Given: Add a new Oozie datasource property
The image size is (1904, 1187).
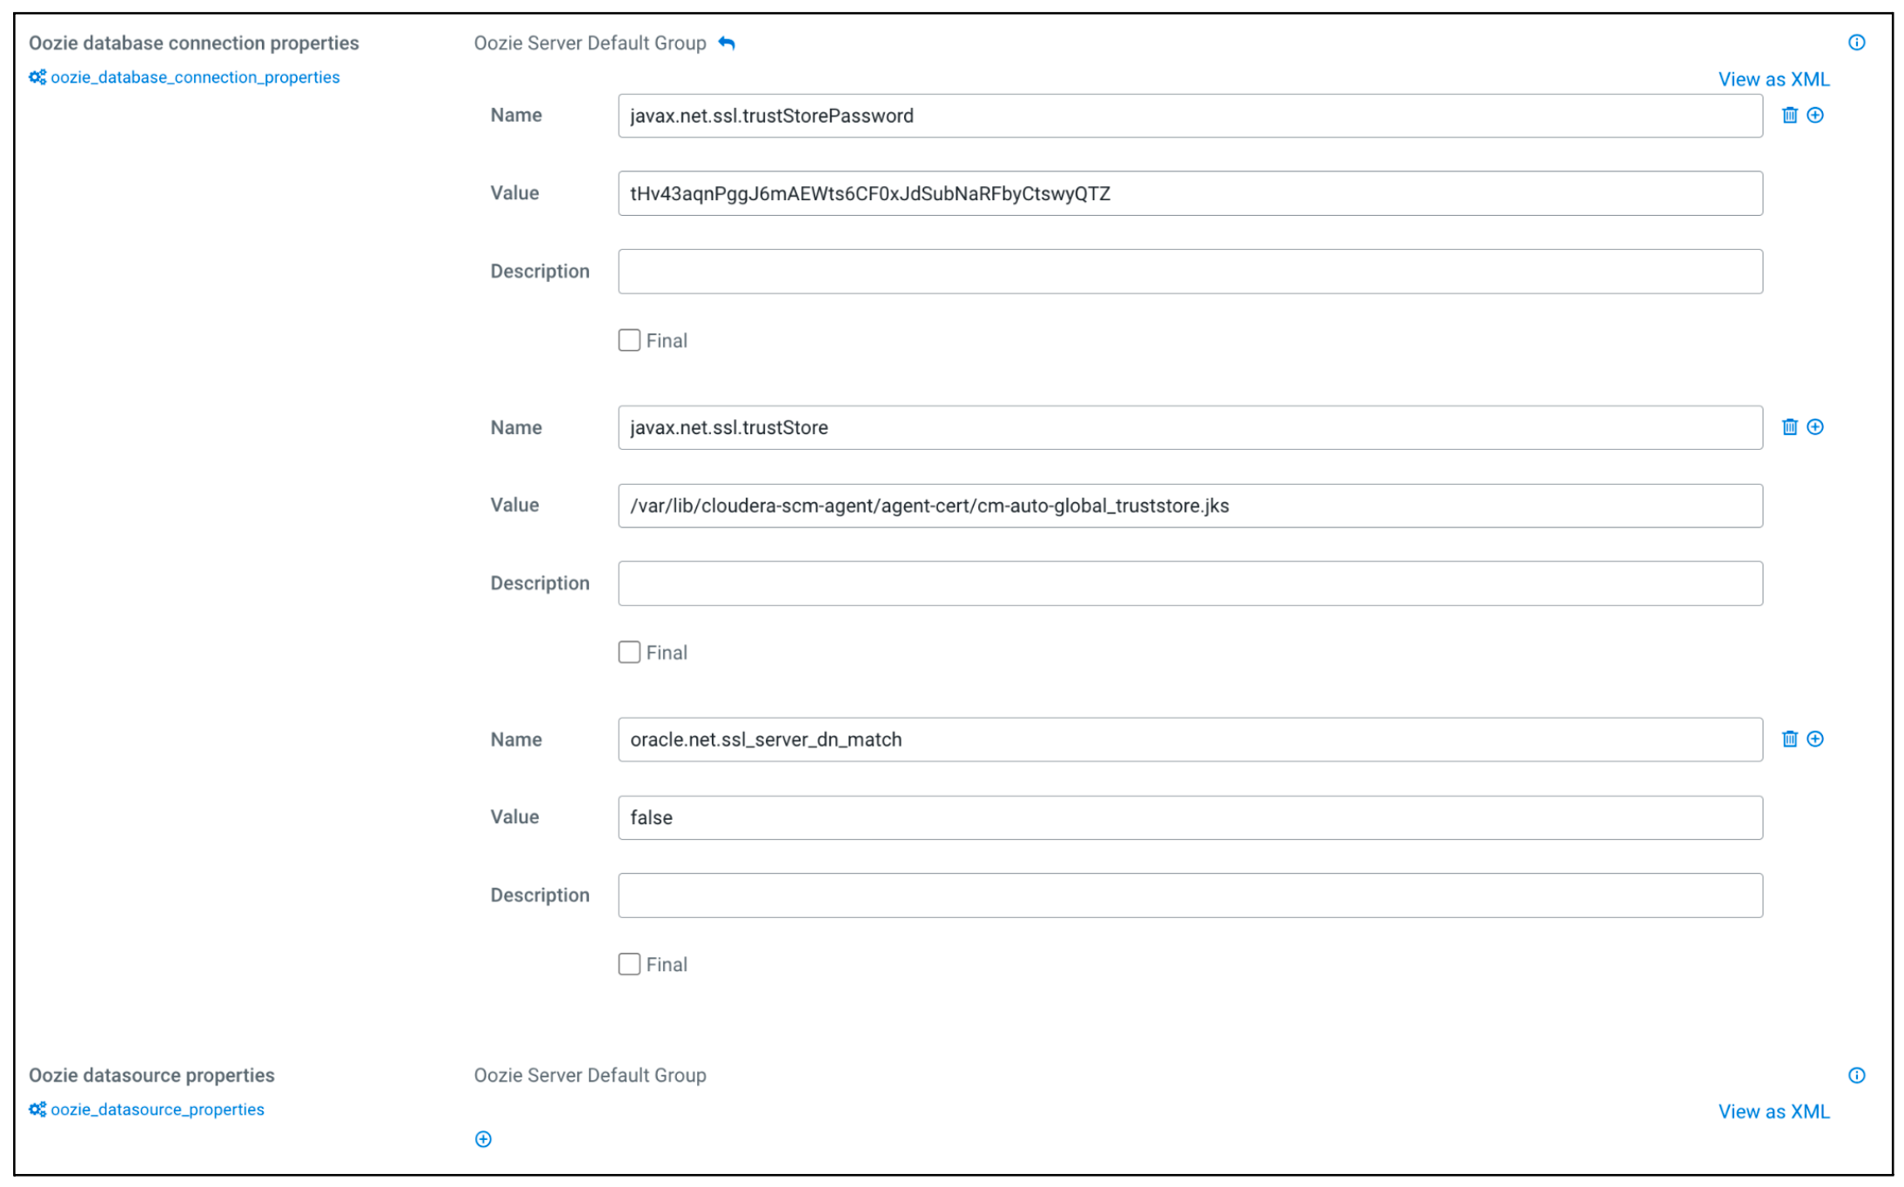Looking at the screenshot, I should (x=483, y=1139).
